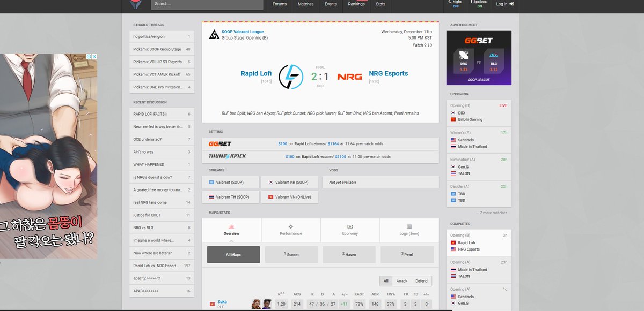Open the SOOP Valorant League logo
This screenshot has width=644, height=311.
[x=214, y=34]
